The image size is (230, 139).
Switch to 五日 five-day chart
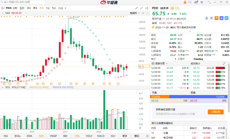(x=22, y=8)
